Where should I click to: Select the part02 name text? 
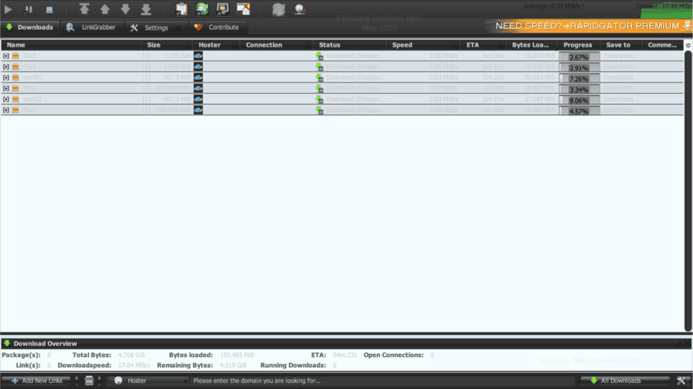pos(32,99)
